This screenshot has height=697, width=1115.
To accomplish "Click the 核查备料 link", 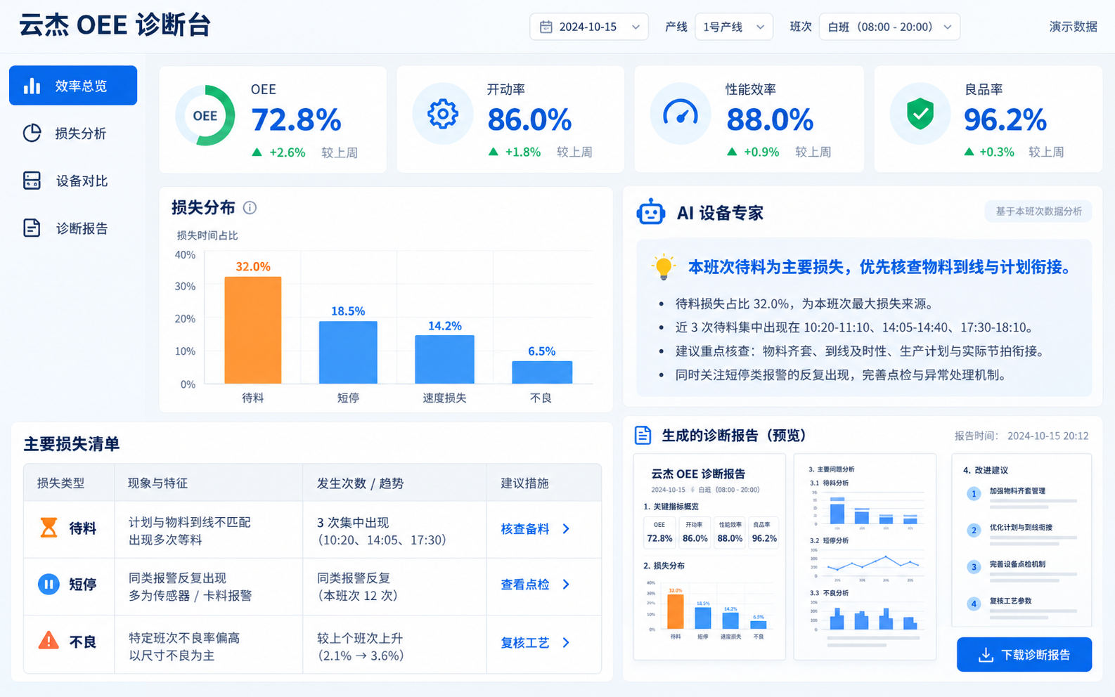I will [525, 528].
